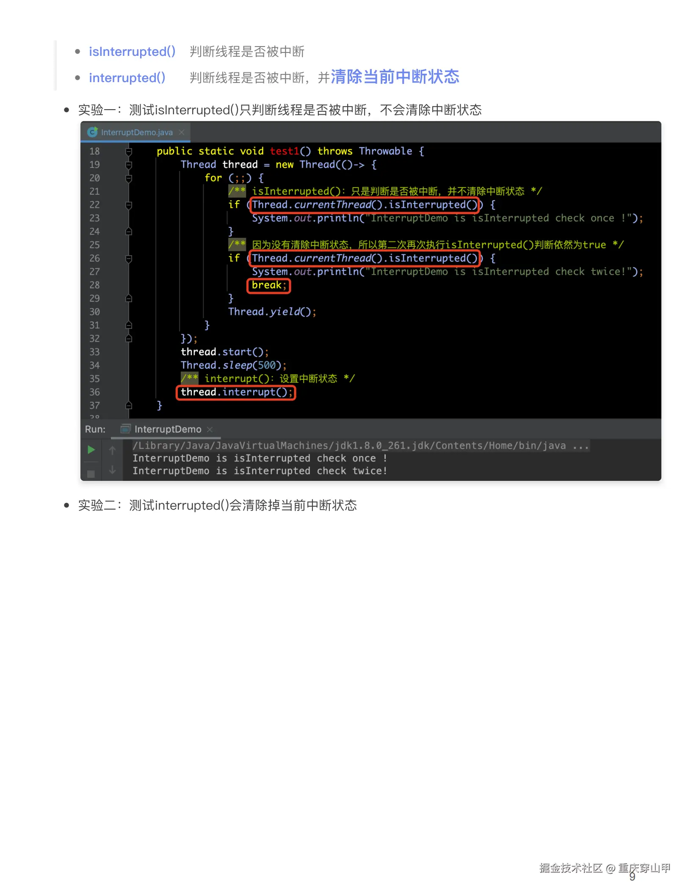Click the Java class icon on InterruptDemo.java tab

coord(93,132)
